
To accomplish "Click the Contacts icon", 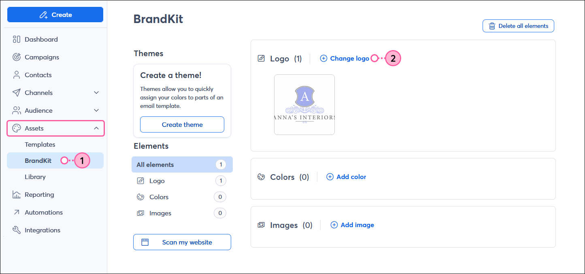I will point(16,75).
